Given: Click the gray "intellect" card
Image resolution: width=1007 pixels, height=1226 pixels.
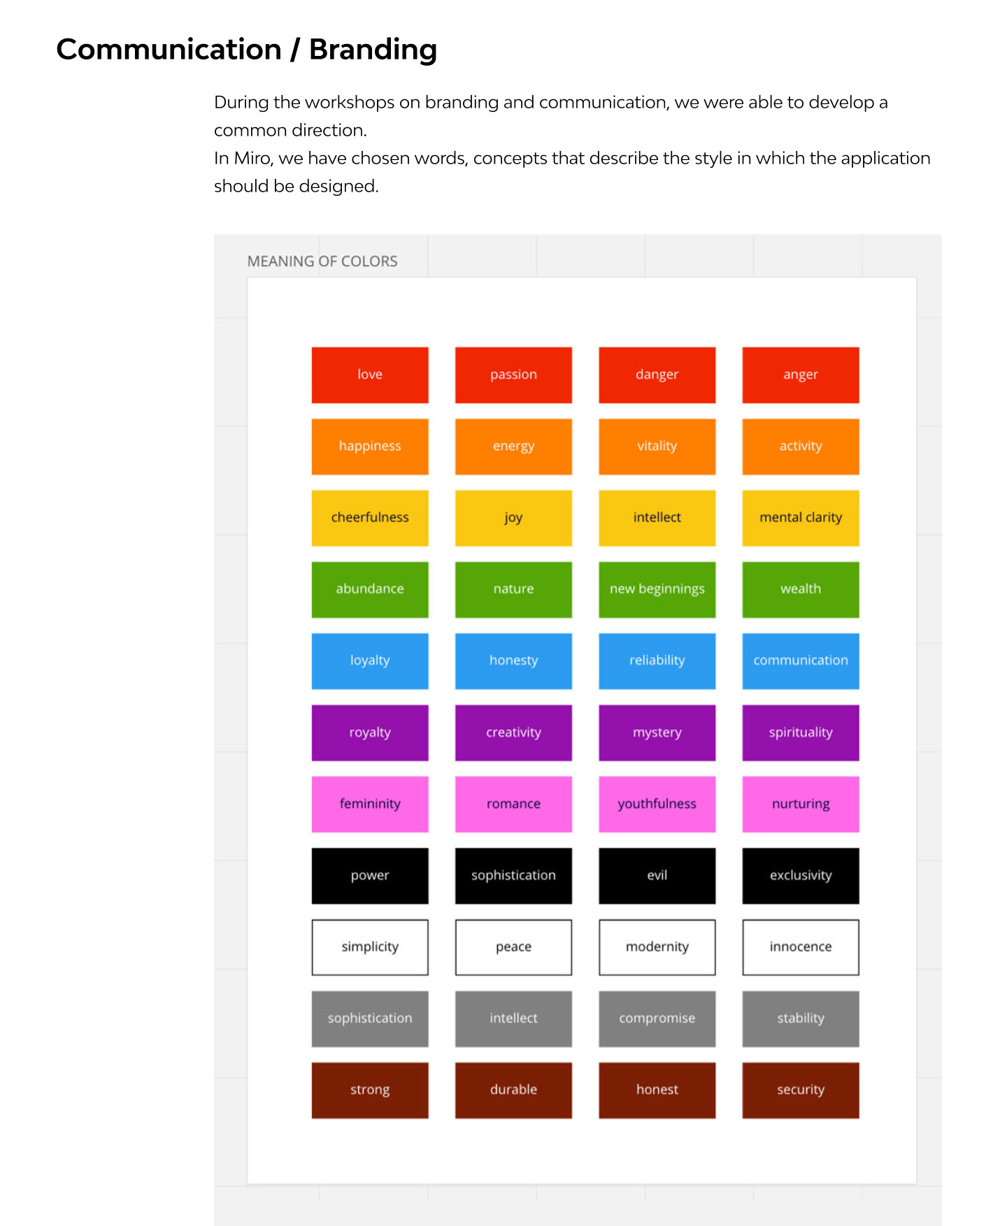Looking at the screenshot, I should (513, 1018).
